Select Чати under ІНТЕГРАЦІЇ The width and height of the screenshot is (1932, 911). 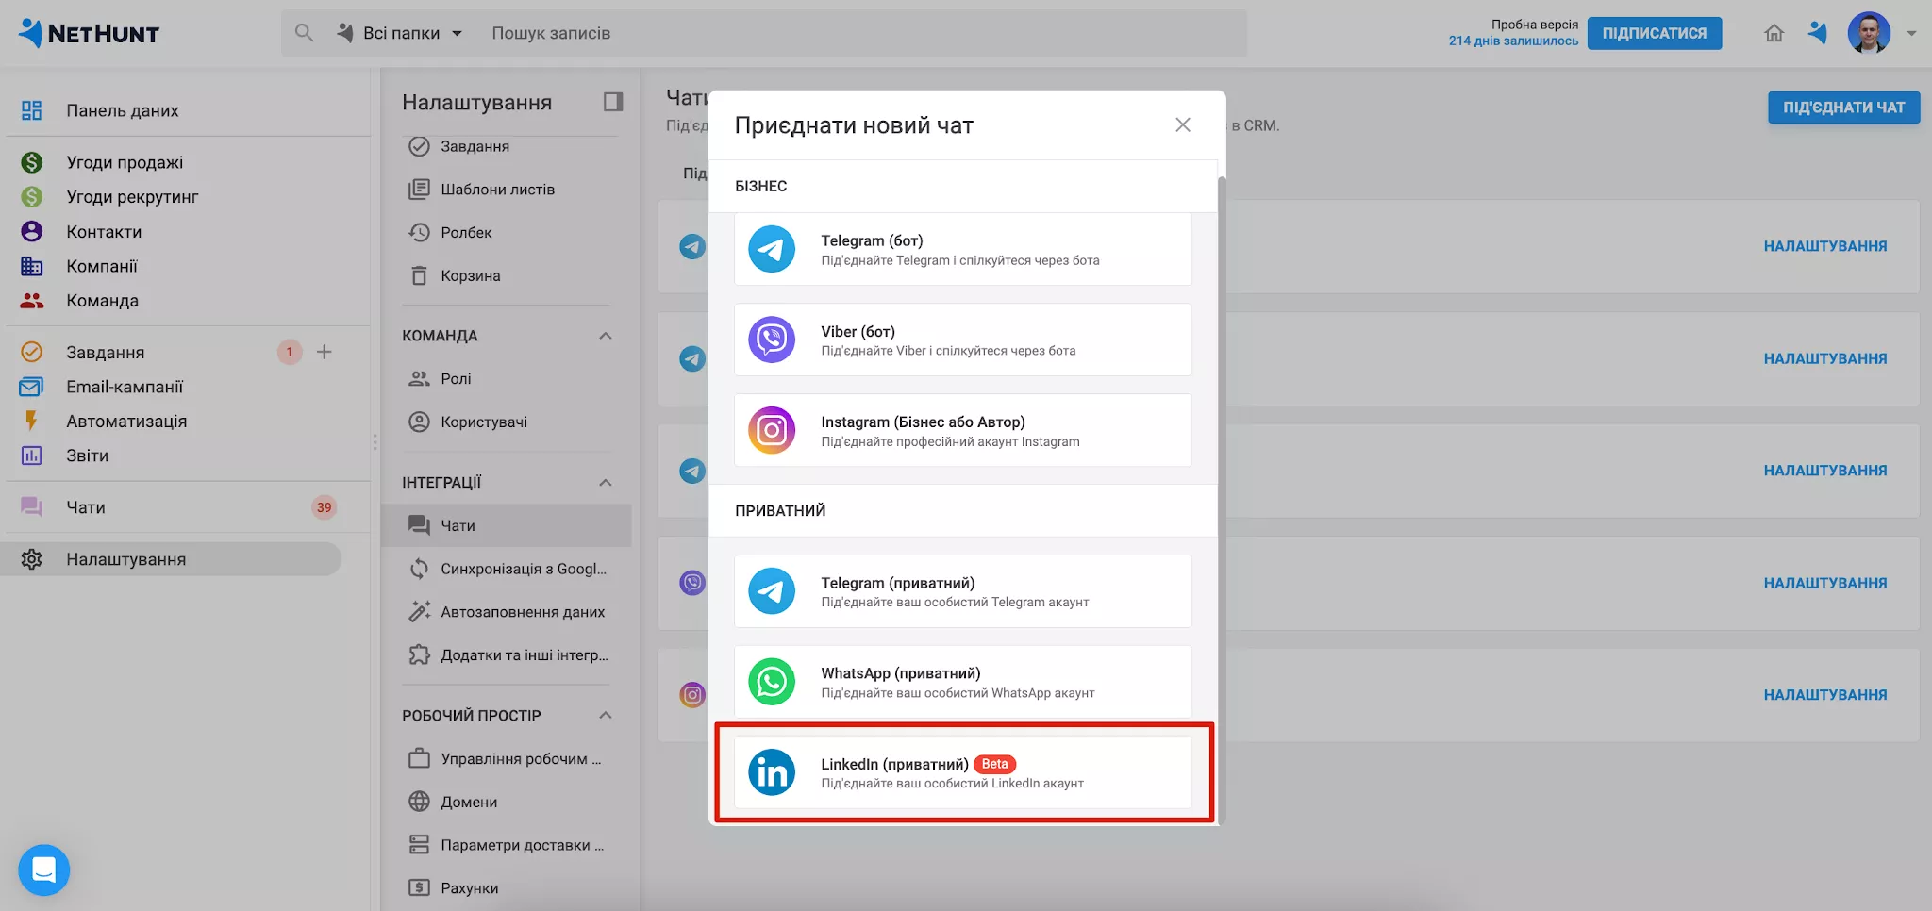pos(507,526)
